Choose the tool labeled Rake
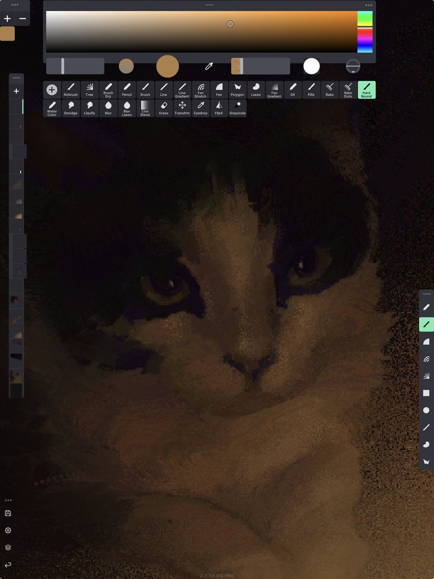The height and width of the screenshot is (579, 434). [x=330, y=90]
